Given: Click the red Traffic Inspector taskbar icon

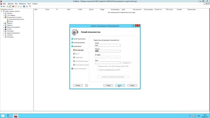Looking at the screenshot, I should (15, 116).
